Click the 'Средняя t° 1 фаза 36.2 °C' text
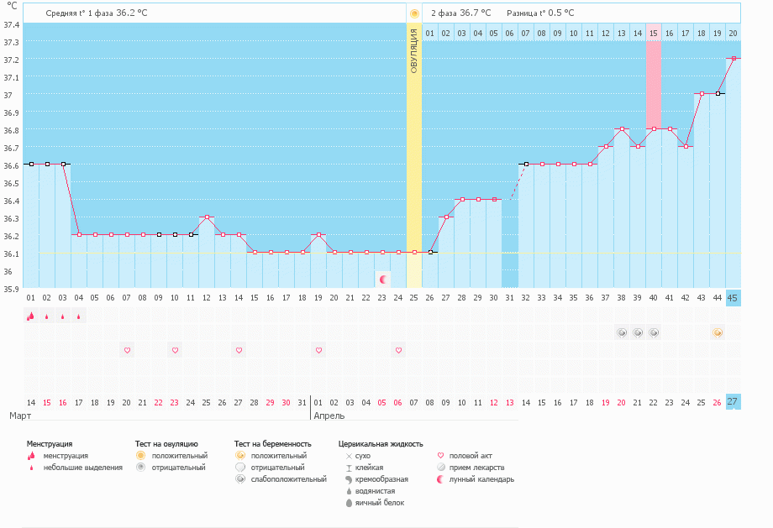 coord(97,13)
